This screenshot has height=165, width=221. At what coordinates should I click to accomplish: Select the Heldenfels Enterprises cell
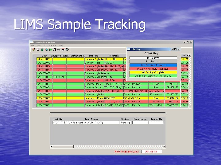click(136, 91)
